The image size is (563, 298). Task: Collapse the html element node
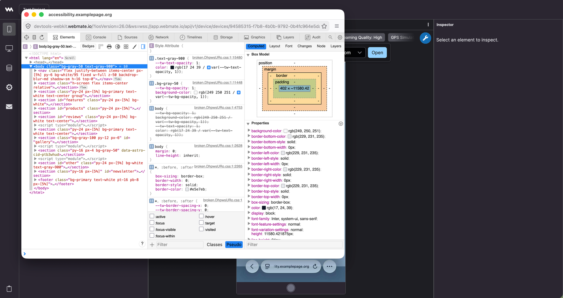pos(26,58)
